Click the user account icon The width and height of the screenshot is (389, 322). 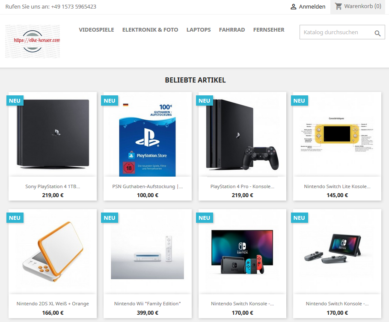(293, 7)
